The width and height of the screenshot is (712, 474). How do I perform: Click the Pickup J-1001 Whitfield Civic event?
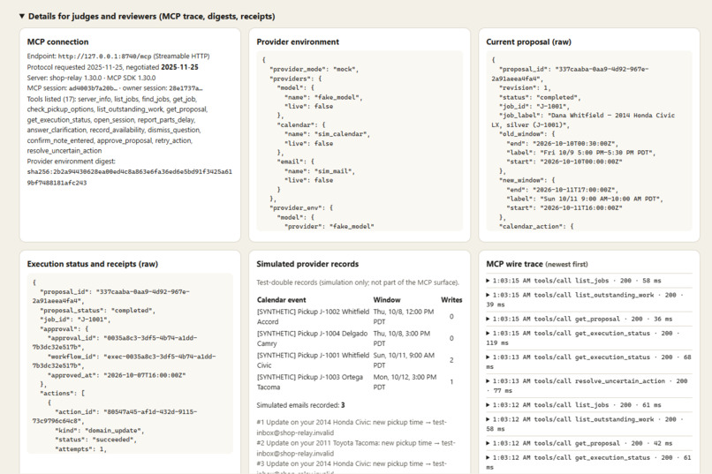pyautogui.click(x=314, y=360)
